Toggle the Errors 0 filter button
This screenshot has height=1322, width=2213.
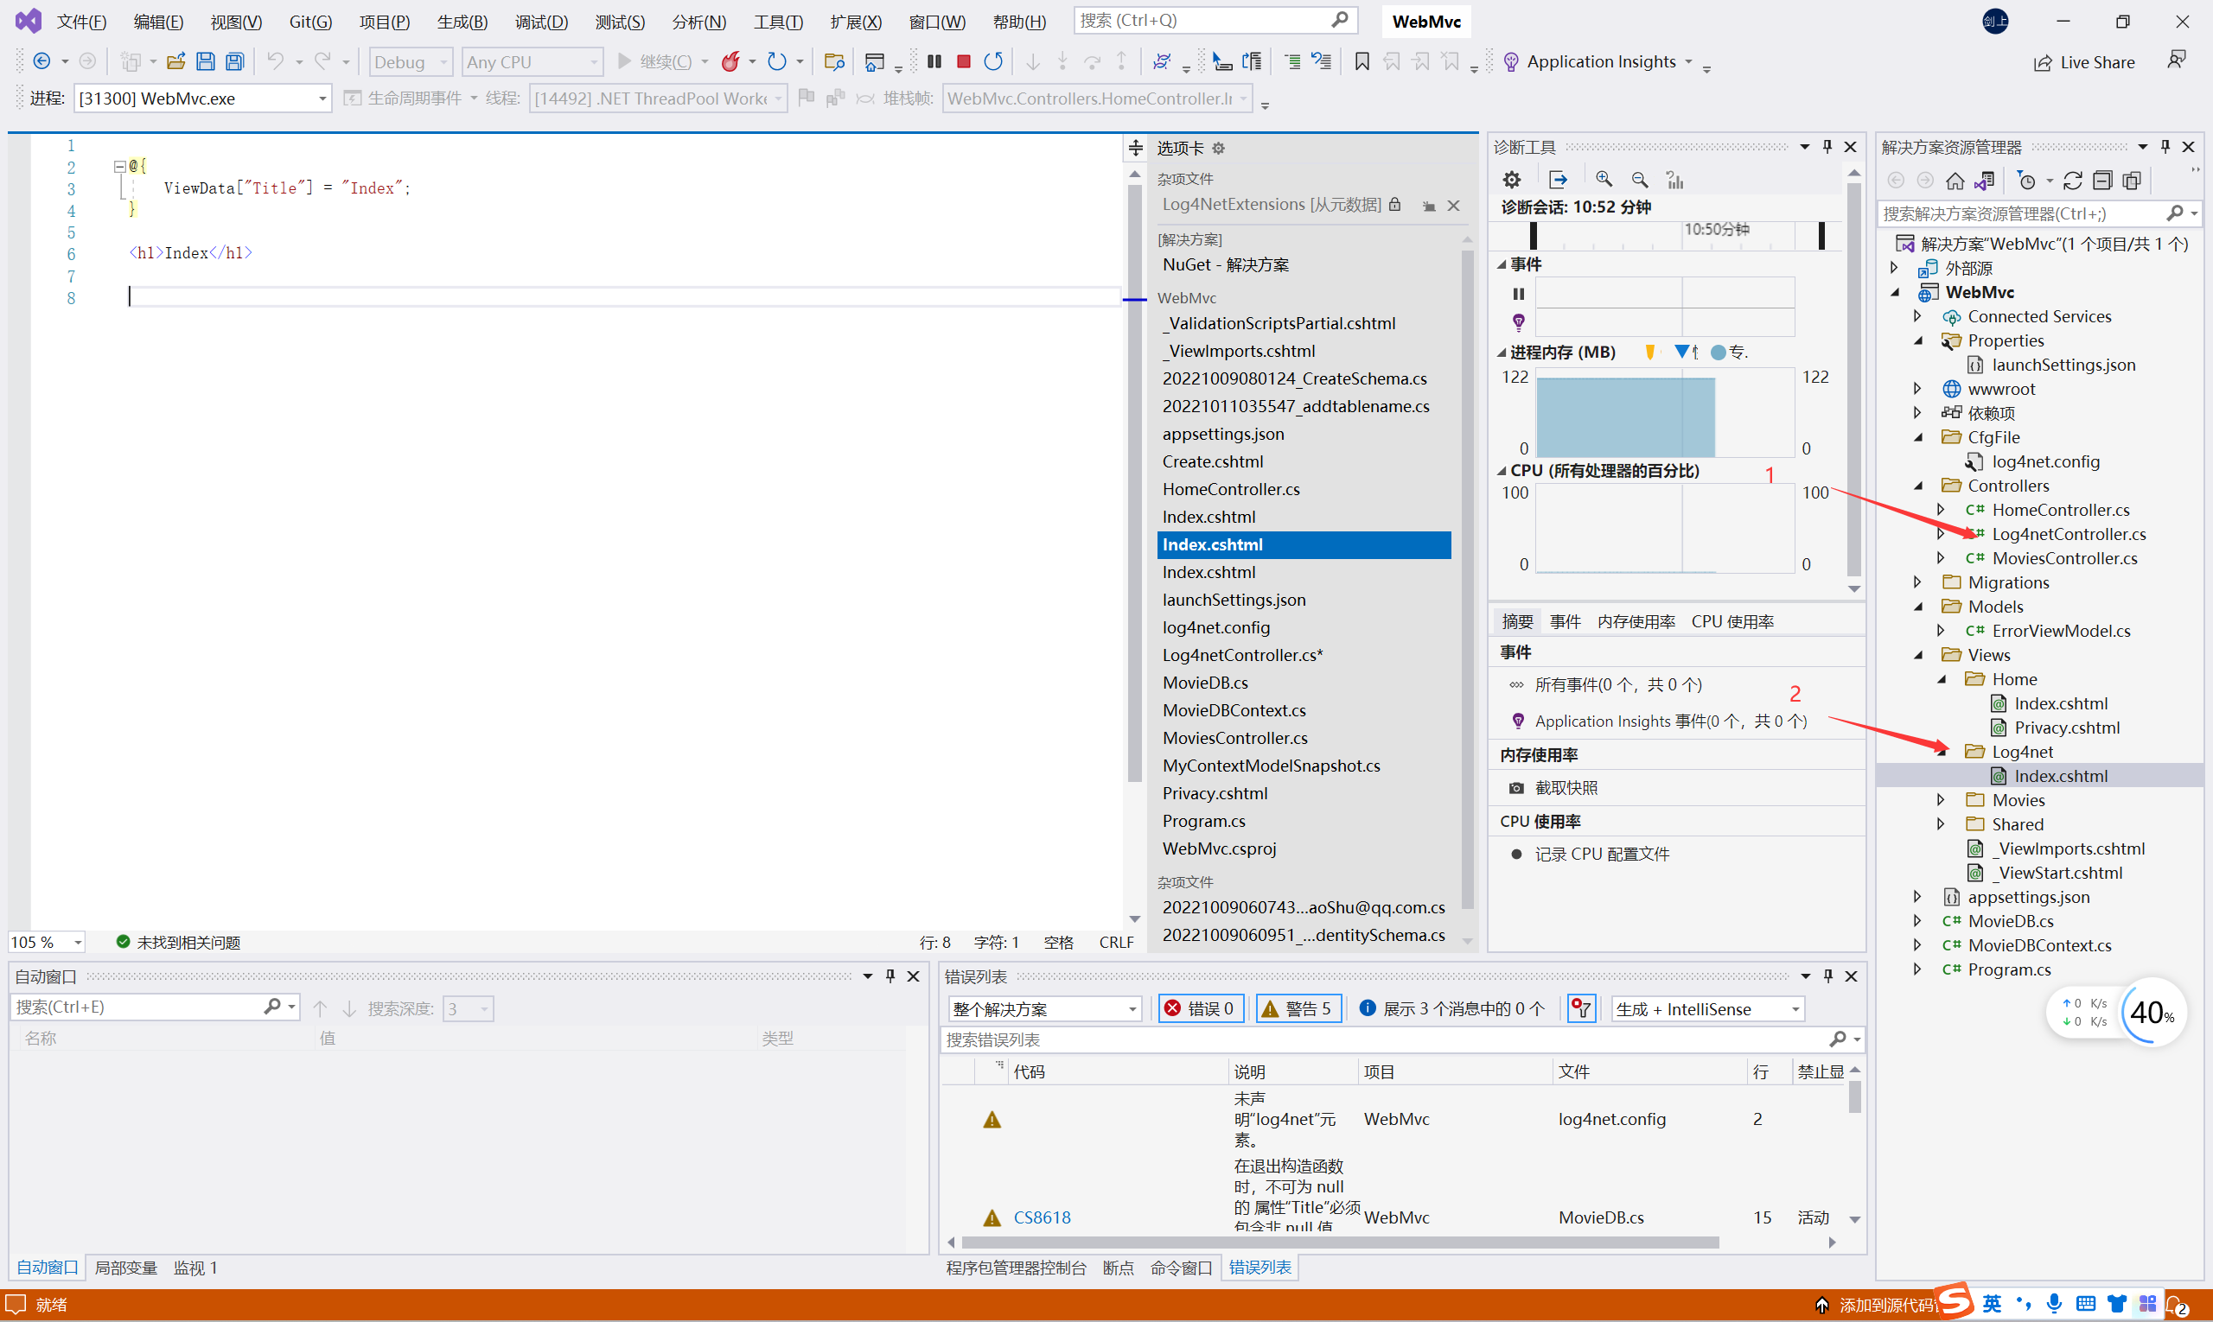tap(1200, 1008)
